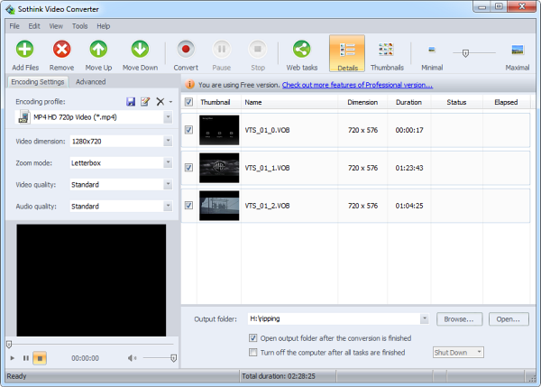Select the VTS_01_2.VOB video thumbnail
Screen dimensions: 541x387
[x=219, y=206]
